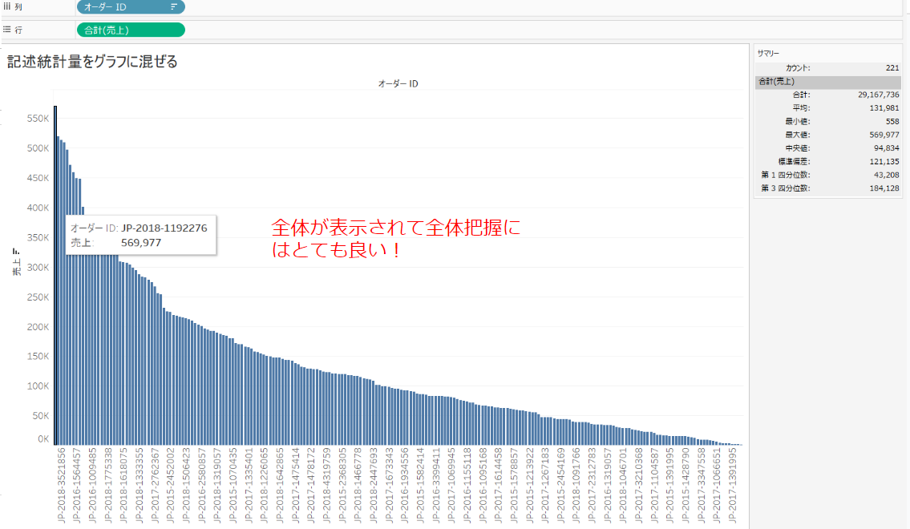Click the オーダーID axis title above the chart

click(x=399, y=83)
